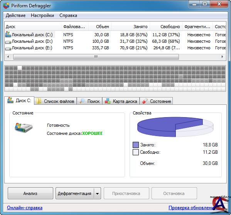Click the magnifier icon on Поиск tab

(82, 101)
